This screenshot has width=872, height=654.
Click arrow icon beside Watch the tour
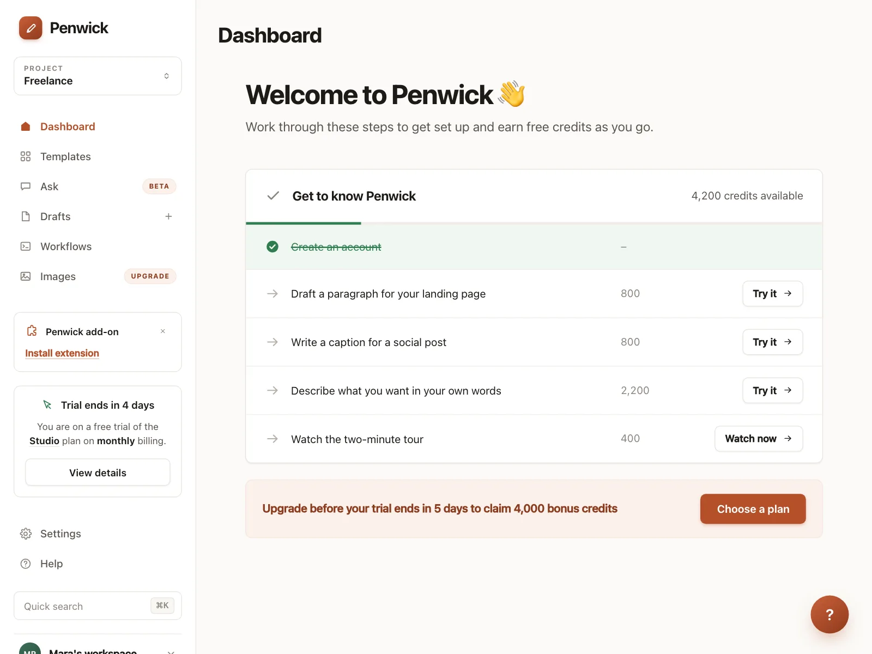pos(272,439)
